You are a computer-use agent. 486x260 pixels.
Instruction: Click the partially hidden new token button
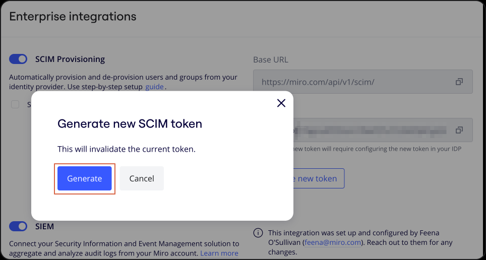pos(319,178)
